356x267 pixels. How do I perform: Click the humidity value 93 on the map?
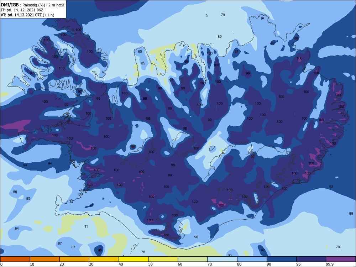point(331,187)
